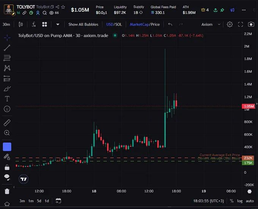Open the indicators fx menu
This screenshot has height=209, width=258.
34,24
